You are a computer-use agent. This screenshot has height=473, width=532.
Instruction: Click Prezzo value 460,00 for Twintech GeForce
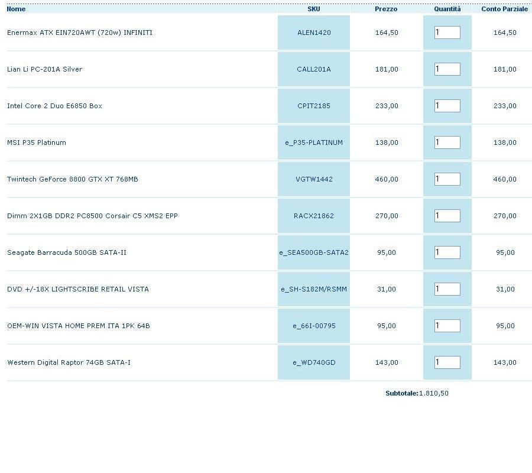tap(387, 179)
